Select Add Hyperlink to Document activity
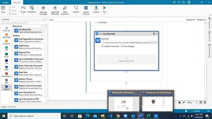This screenshot has height=119, width=212. coord(28,40)
